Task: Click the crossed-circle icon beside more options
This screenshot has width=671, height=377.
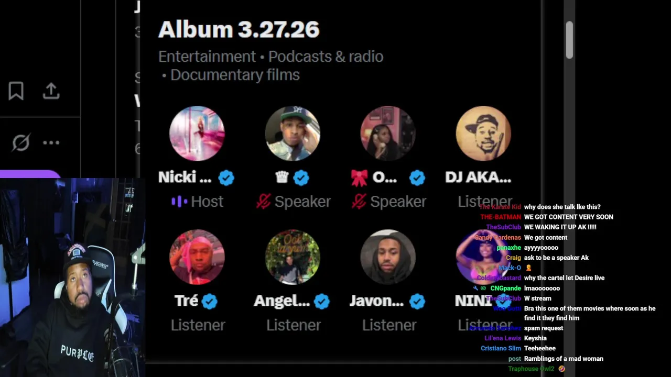Action: (20, 142)
